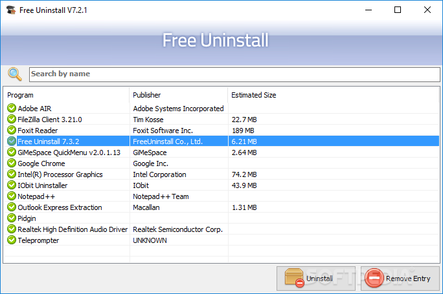
Task: Select the Pidgin program name
Action: 27,218
